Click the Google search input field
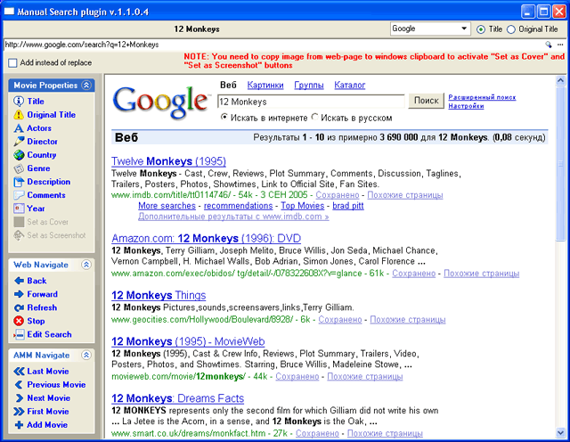 point(311,102)
